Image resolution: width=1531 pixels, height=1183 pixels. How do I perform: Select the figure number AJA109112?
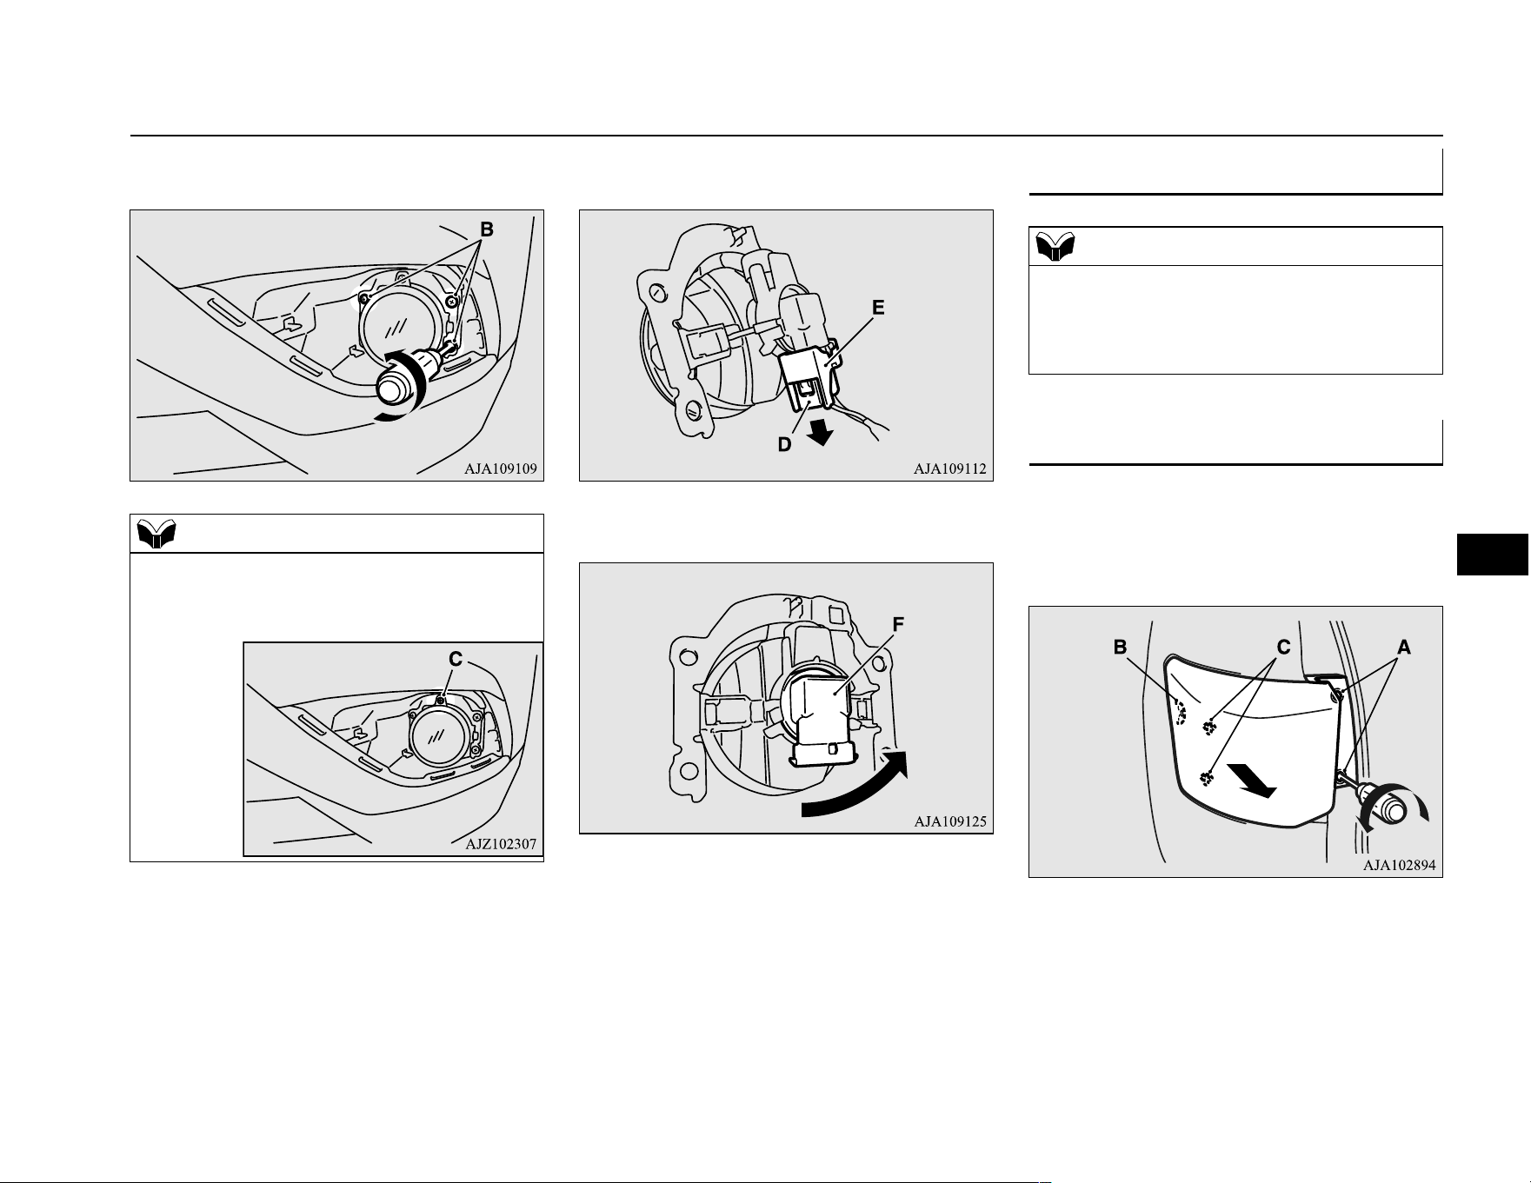(949, 469)
